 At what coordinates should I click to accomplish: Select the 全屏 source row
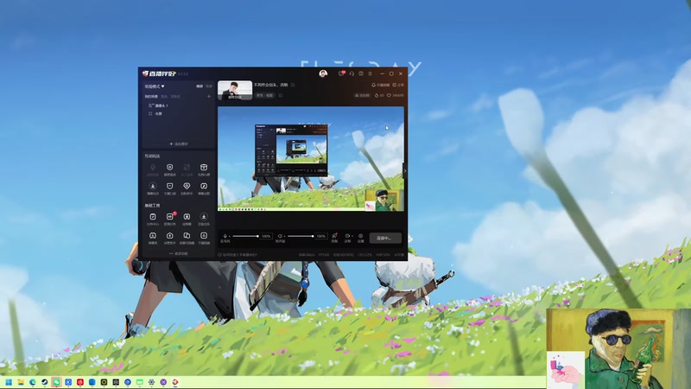coord(179,114)
